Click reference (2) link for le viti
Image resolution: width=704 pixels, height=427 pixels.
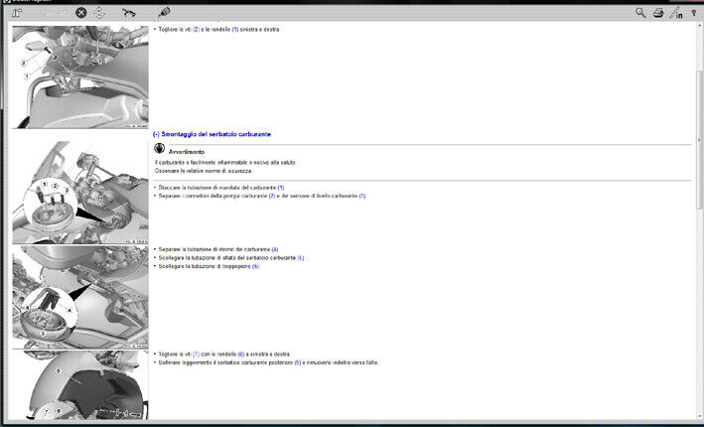click(196, 29)
